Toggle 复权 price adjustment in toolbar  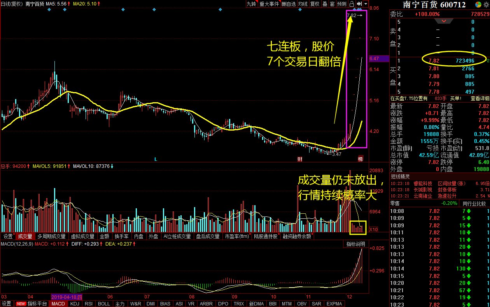coord(315,4)
